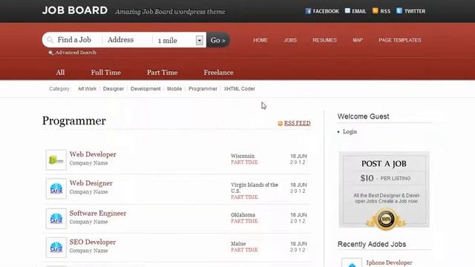This screenshot has width=475, height=267.
Task: Filter by XHTML Coder category
Action: [239, 89]
